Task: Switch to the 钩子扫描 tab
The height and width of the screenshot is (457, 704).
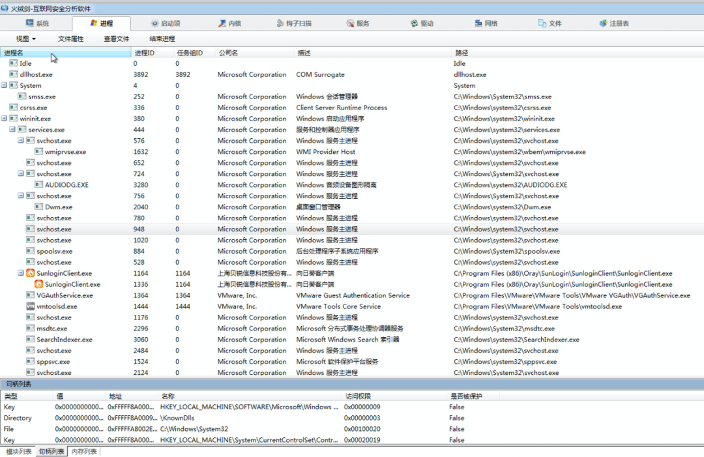Action: pyautogui.click(x=294, y=23)
